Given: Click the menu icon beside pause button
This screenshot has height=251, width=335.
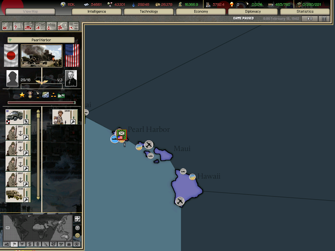Looking at the screenshot, I should coord(324,19).
